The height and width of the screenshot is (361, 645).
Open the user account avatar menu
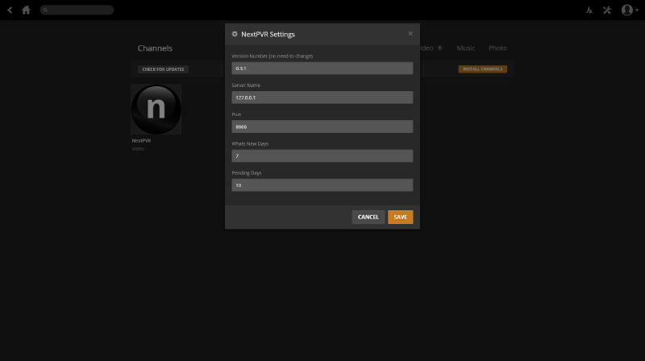click(630, 10)
